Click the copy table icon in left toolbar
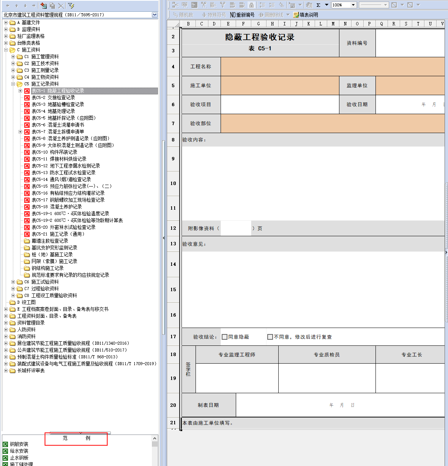448x466 pixels. coord(52,5)
